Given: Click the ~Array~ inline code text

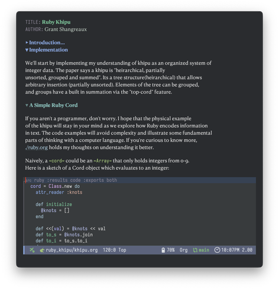Looking at the screenshot, I should pyautogui.click(x=103, y=161).
